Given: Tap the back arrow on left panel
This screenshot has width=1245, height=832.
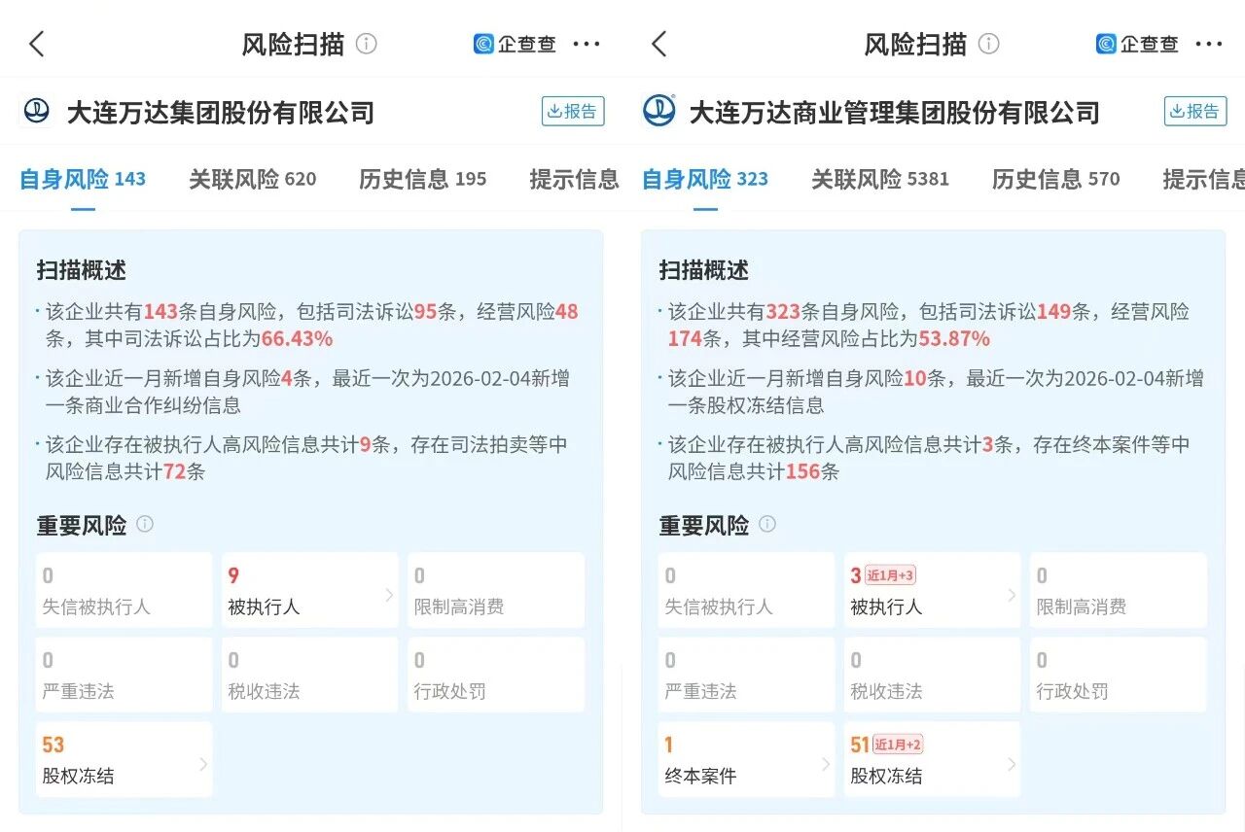Looking at the screenshot, I should coord(37,44).
